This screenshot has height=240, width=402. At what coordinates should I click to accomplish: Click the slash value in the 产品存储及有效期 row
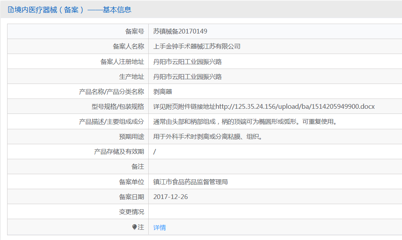coord(155,152)
